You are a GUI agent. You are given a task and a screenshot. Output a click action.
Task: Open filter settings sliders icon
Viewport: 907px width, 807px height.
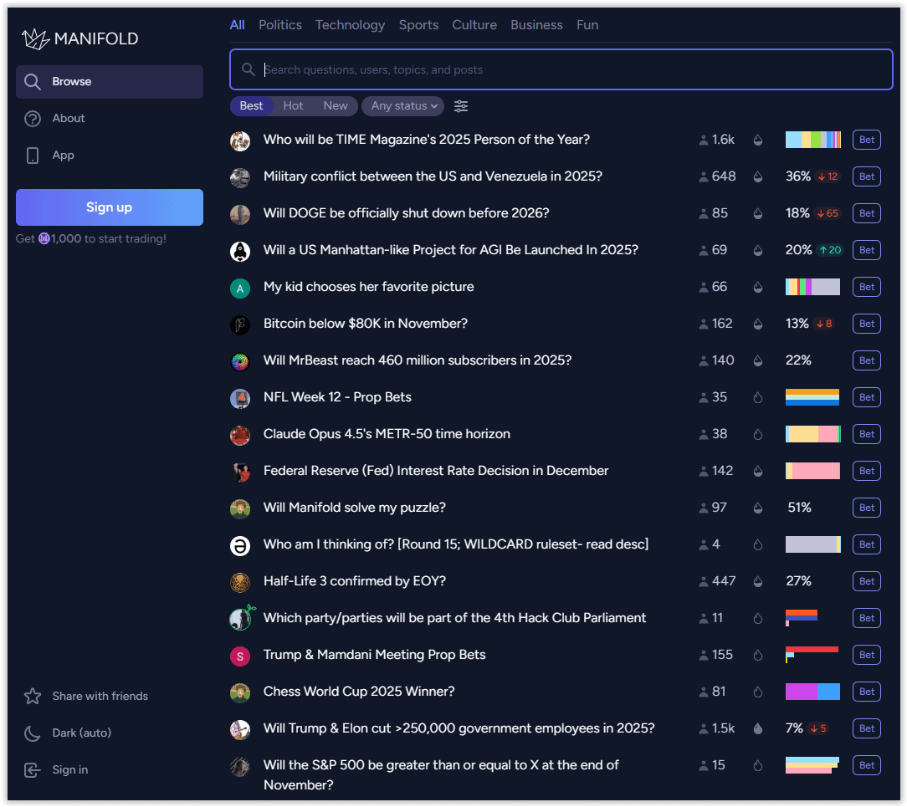click(461, 106)
